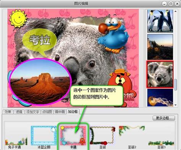This screenshot has height=150, width=181.
Task: Select the koala photo thumbnail
Action: (160, 74)
